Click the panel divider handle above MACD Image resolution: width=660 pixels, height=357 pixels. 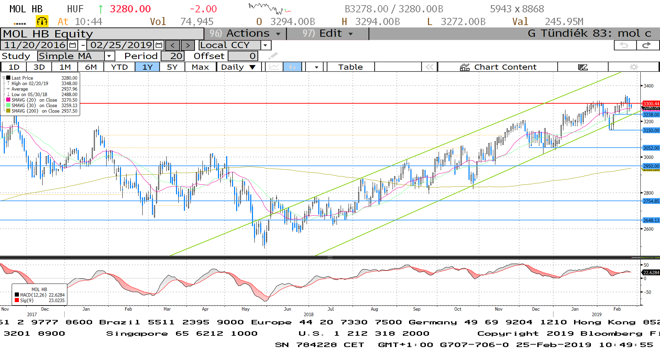[x=330, y=257]
